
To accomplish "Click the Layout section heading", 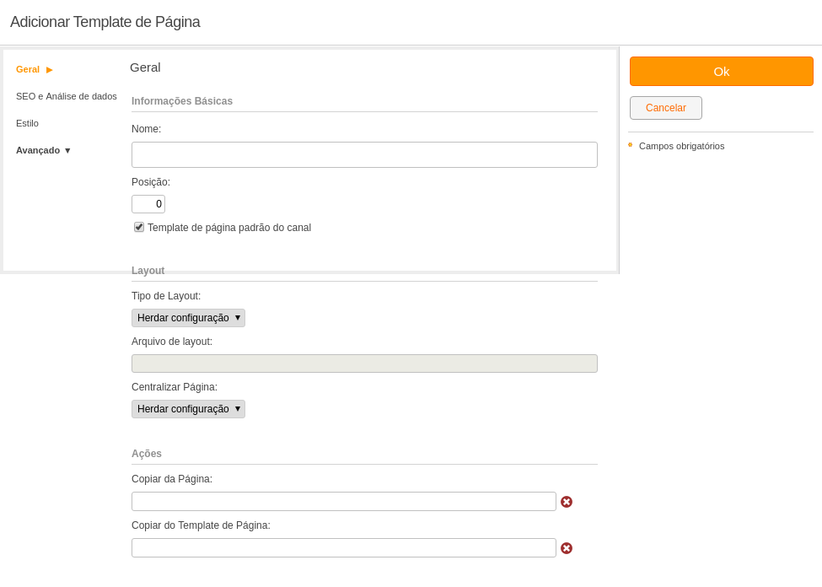I will pyautogui.click(x=148, y=271).
